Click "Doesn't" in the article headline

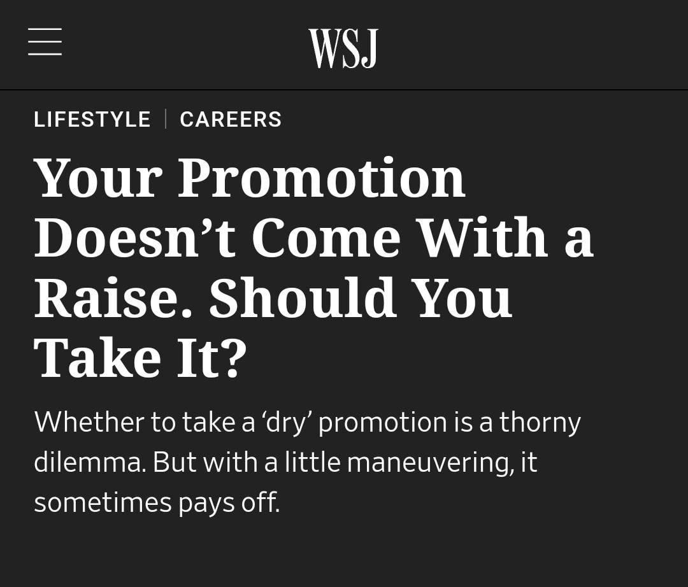point(134,238)
